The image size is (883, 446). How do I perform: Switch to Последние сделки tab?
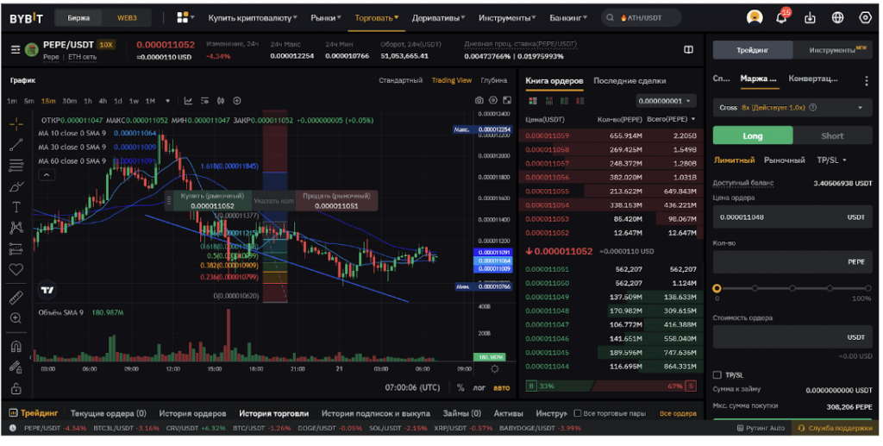click(x=629, y=80)
